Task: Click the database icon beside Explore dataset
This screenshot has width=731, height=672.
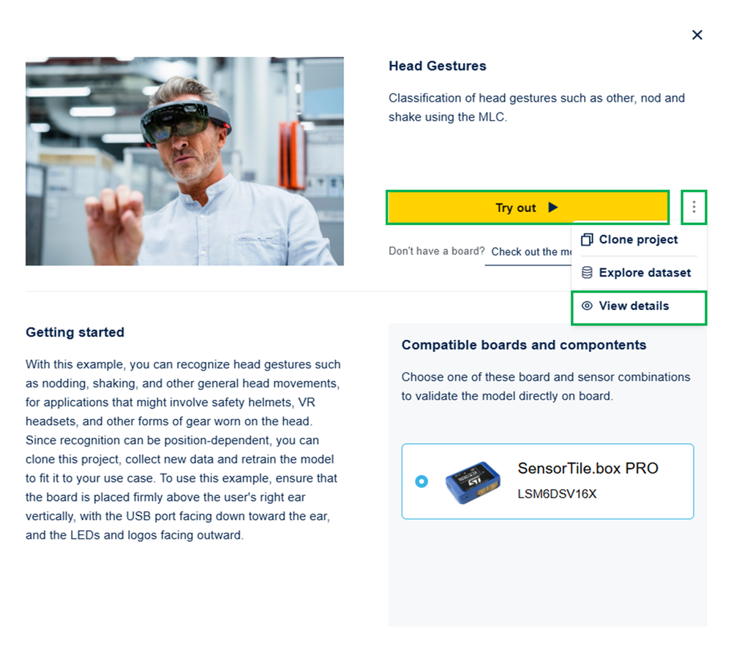Action: [586, 273]
